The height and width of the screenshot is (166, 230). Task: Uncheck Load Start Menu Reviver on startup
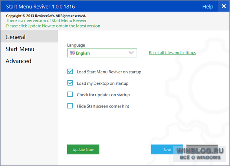70,72
